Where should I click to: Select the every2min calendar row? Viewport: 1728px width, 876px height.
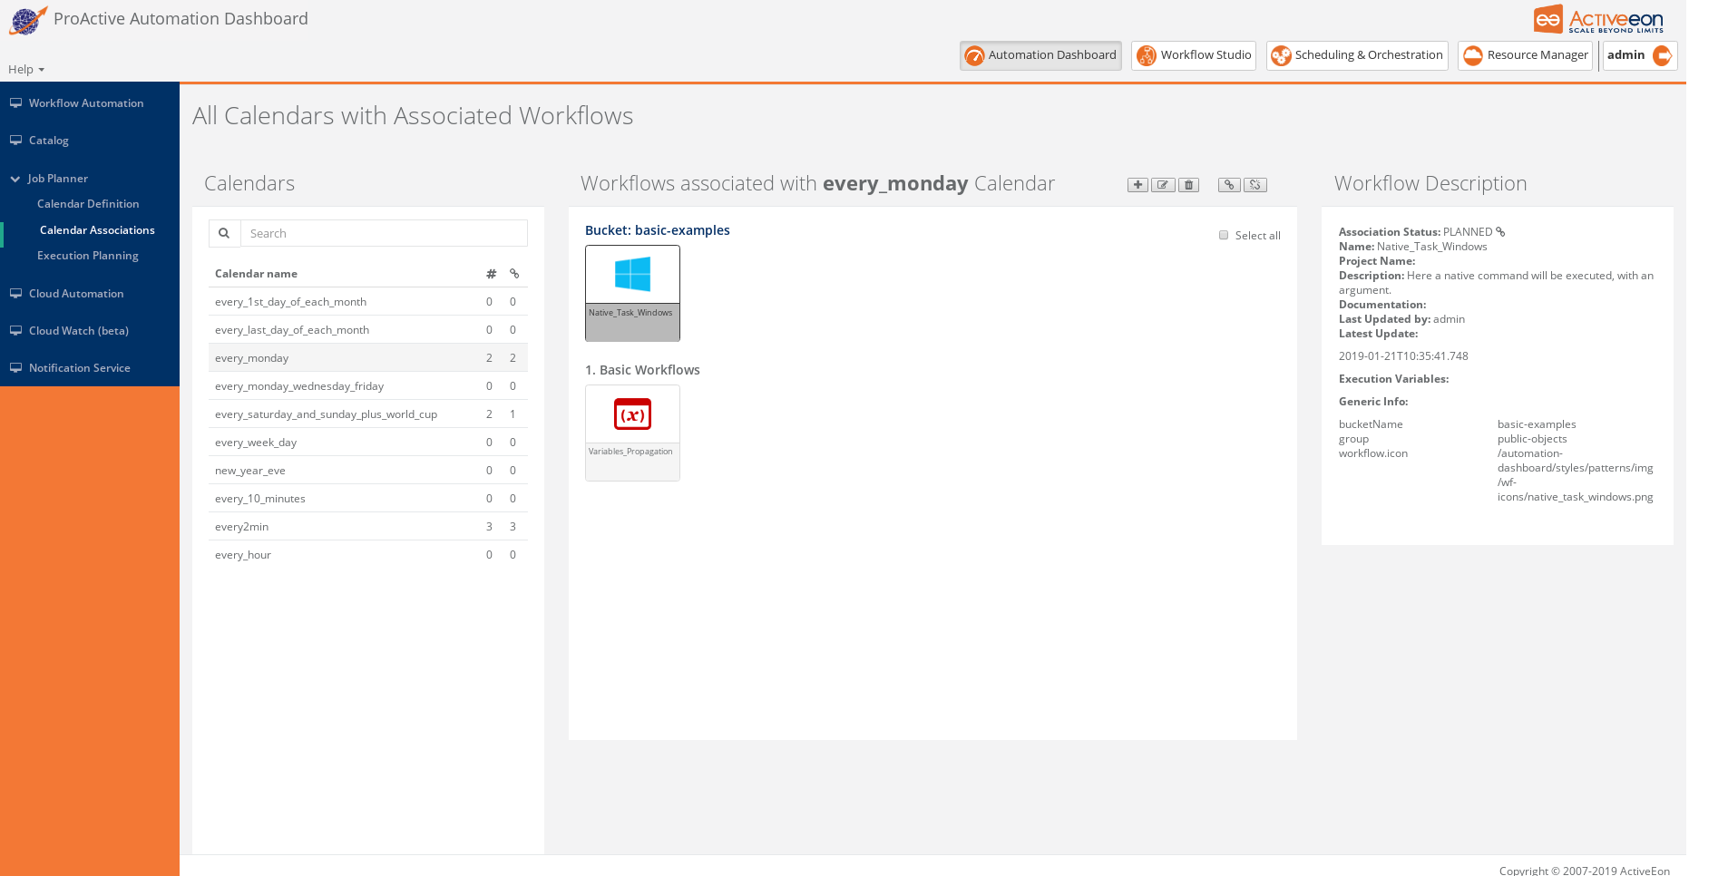368,527
